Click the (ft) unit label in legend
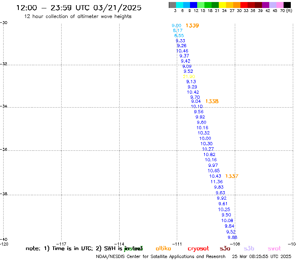The height and width of the screenshot is (260, 296). tap(289, 11)
